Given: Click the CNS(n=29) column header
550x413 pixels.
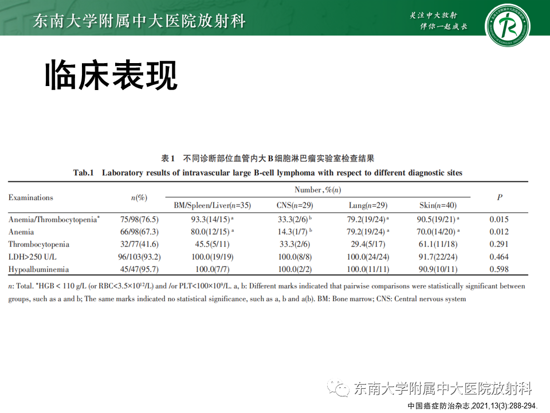Looking at the screenshot, I should point(294,205).
